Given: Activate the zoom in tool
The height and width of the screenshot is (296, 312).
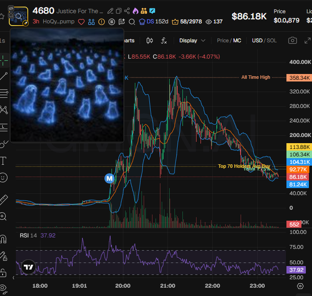Looking at the screenshot, I should point(3,216).
